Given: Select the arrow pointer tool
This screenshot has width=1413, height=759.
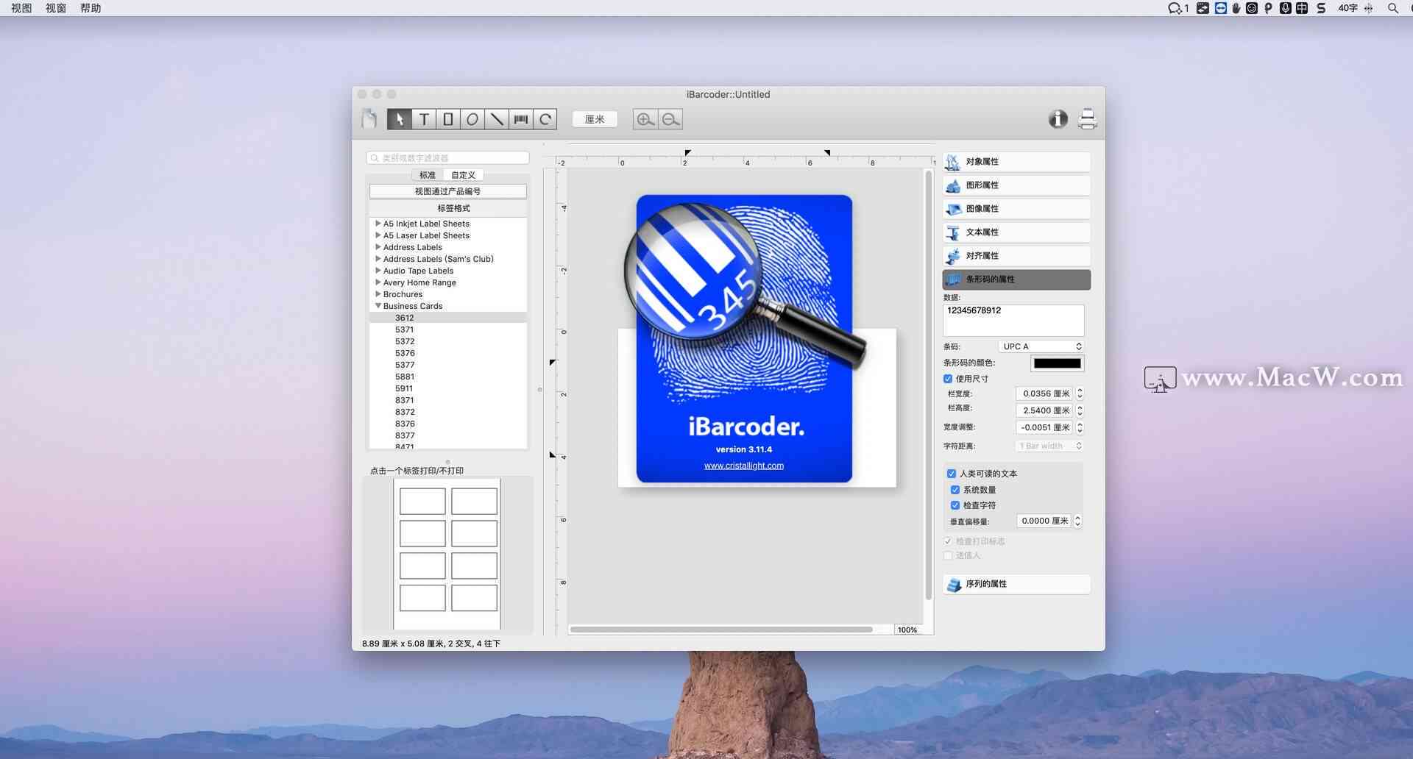Looking at the screenshot, I should [400, 119].
